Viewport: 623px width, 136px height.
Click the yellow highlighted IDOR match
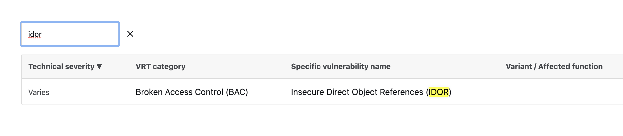pyautogui.click(x=438, y=92)
